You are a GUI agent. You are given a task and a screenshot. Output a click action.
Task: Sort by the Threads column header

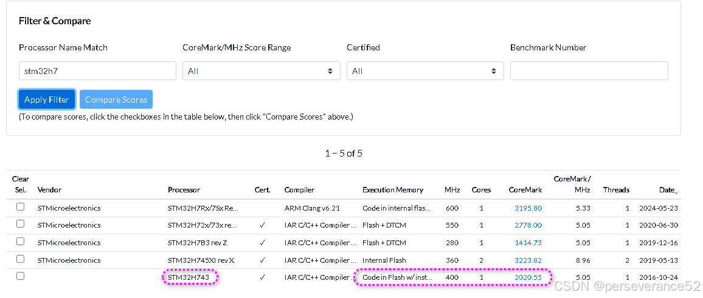[x=616, y=190]
